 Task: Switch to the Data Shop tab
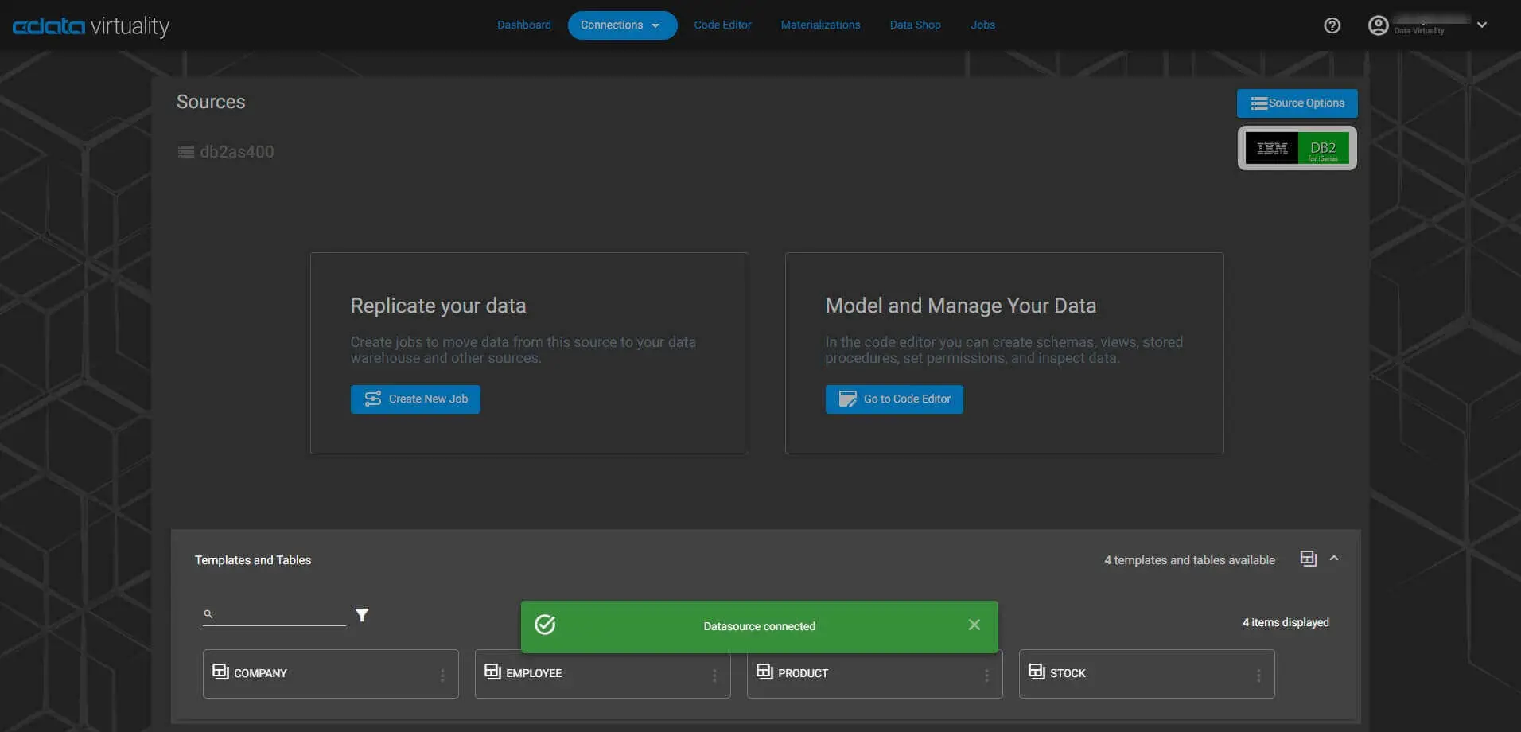click(x=915, y=25)
